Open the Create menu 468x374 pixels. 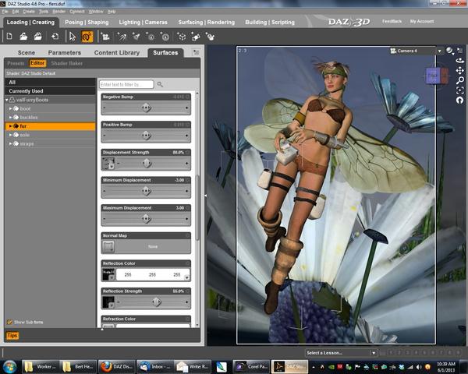click(29, 12)
